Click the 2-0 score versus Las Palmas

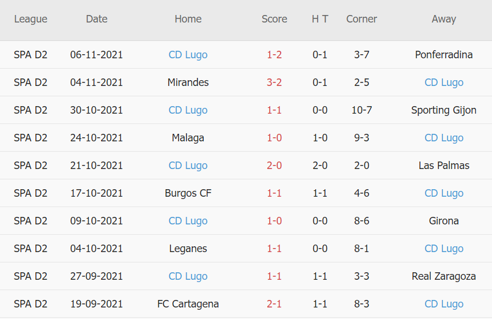click(x=274, y=166)
